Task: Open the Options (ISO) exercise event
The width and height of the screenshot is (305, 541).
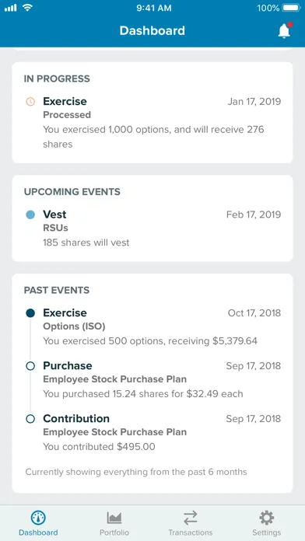Action: (152, 326)
